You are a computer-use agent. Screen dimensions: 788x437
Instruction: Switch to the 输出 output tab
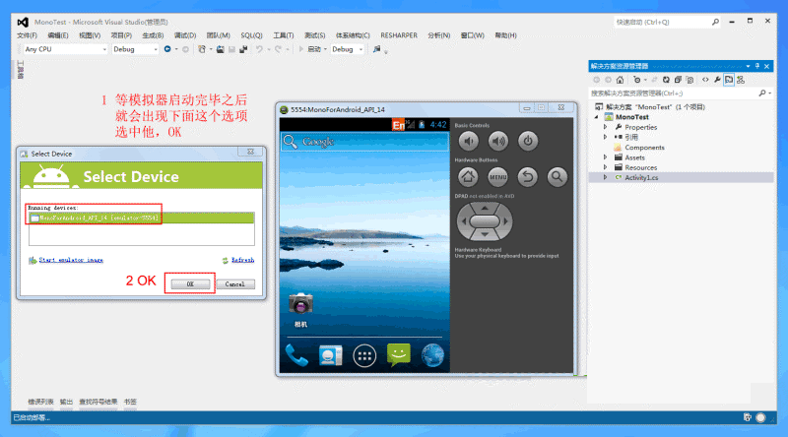66,402
